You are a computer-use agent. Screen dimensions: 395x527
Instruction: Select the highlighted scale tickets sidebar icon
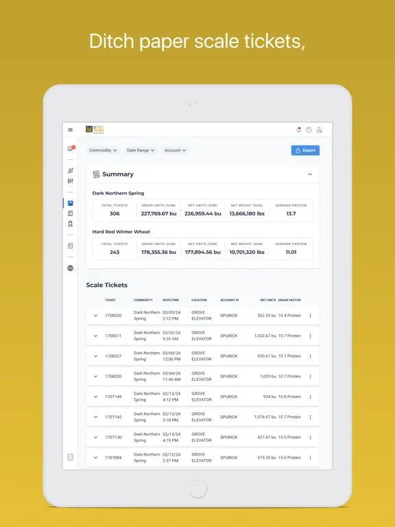point(70,203)
